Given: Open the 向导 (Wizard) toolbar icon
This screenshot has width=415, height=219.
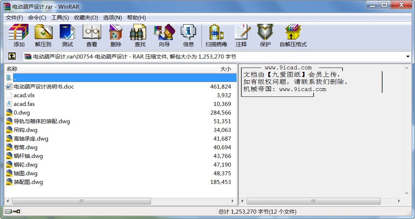Looking at the screenshot, I should 164,32.
